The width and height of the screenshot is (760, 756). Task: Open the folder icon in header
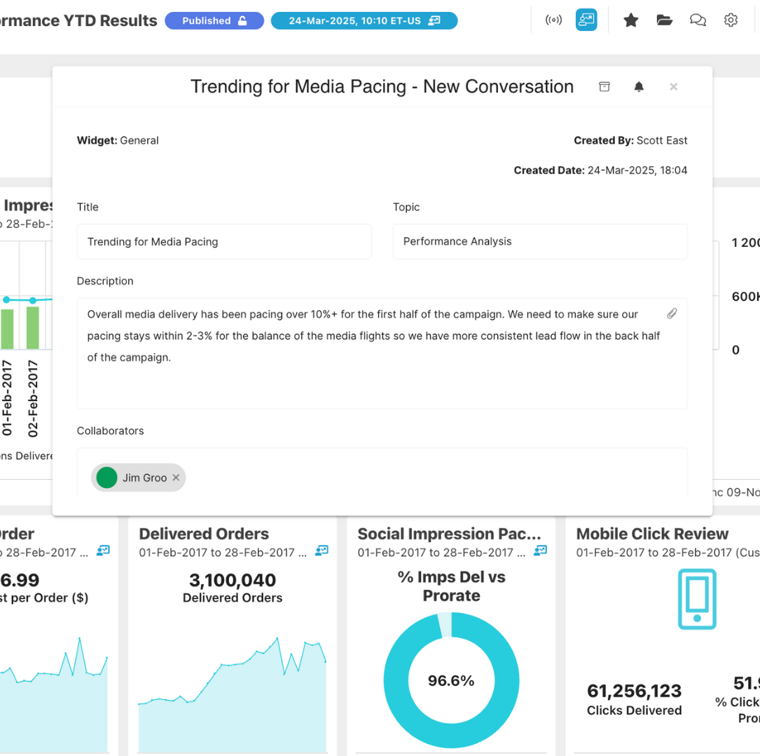coord(664,20)
